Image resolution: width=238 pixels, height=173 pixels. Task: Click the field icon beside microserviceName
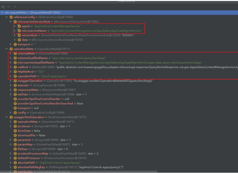(19, 31)
